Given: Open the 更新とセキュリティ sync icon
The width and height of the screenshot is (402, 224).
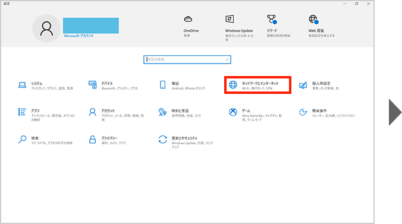Looking at the screenshot, I should click(162, 140).
